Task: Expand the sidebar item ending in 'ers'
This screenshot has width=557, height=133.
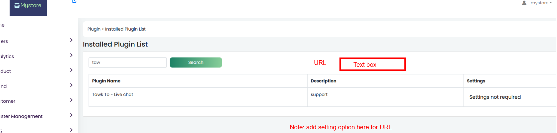Action: click(71, 40)
